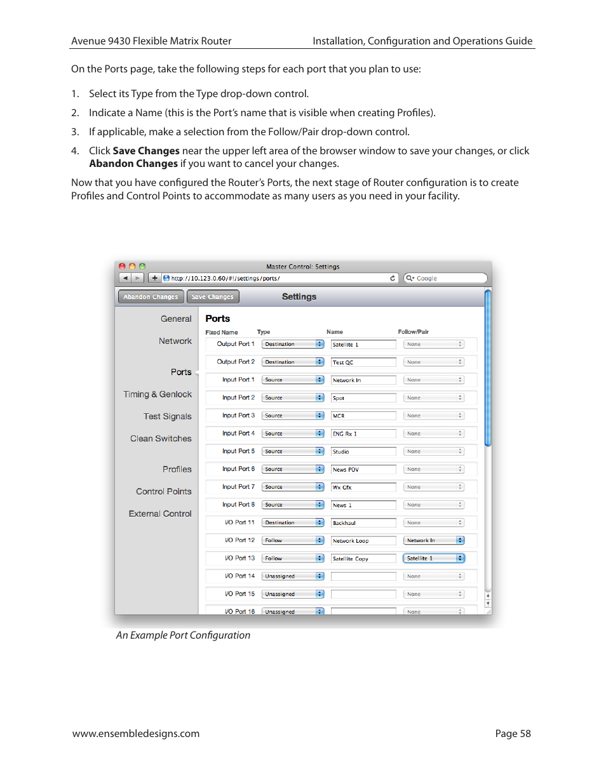Image resolution: width=606 pixels, height=784 pixels.
Task: Click the Google search magnifier icon
Action: (x=410, y=278)
